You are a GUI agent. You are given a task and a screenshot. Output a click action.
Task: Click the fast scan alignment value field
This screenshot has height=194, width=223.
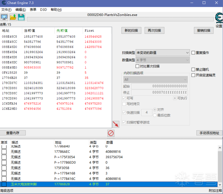click(x=147, y=113)
